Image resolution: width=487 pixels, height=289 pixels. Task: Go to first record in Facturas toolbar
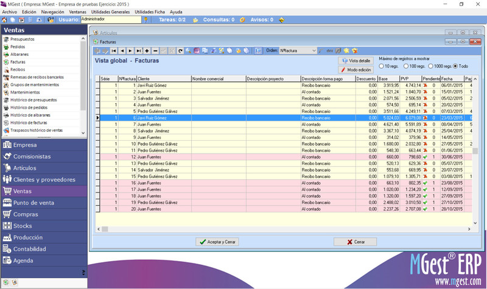point(114,51)
